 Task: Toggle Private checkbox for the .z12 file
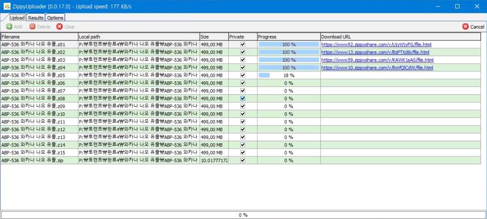(243, 130)
